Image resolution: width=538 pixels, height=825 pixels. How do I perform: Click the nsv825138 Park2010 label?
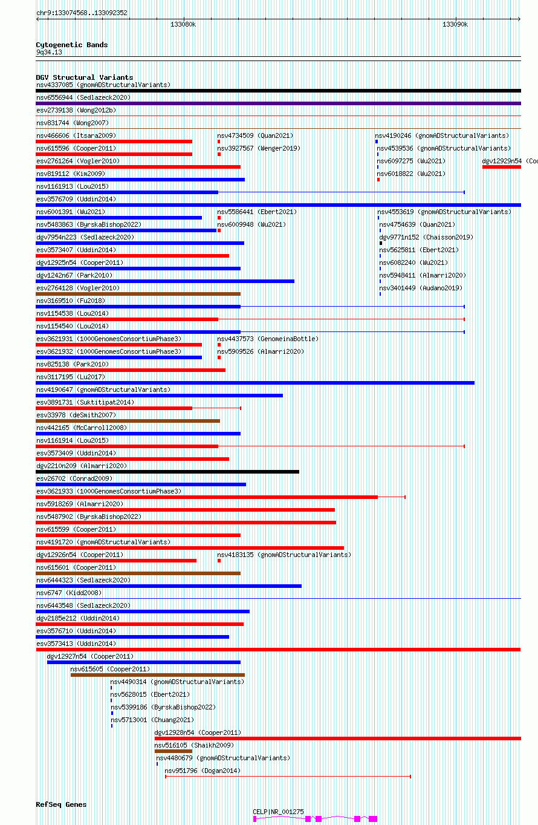(x=73, y=364)
